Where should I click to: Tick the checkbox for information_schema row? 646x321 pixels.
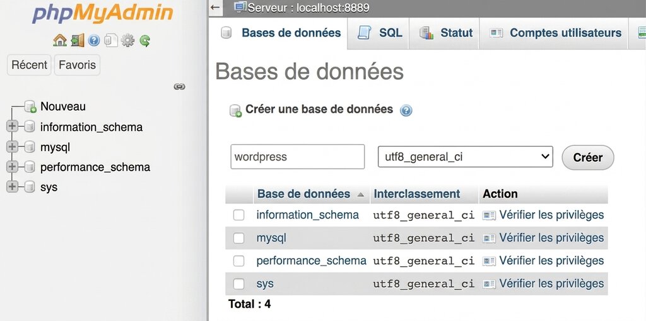pos(238,215)
